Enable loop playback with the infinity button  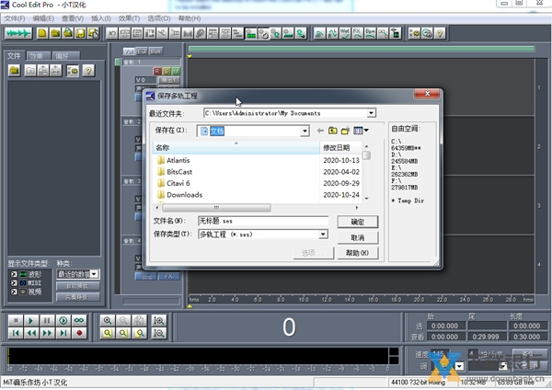click(x=79, y=320)
